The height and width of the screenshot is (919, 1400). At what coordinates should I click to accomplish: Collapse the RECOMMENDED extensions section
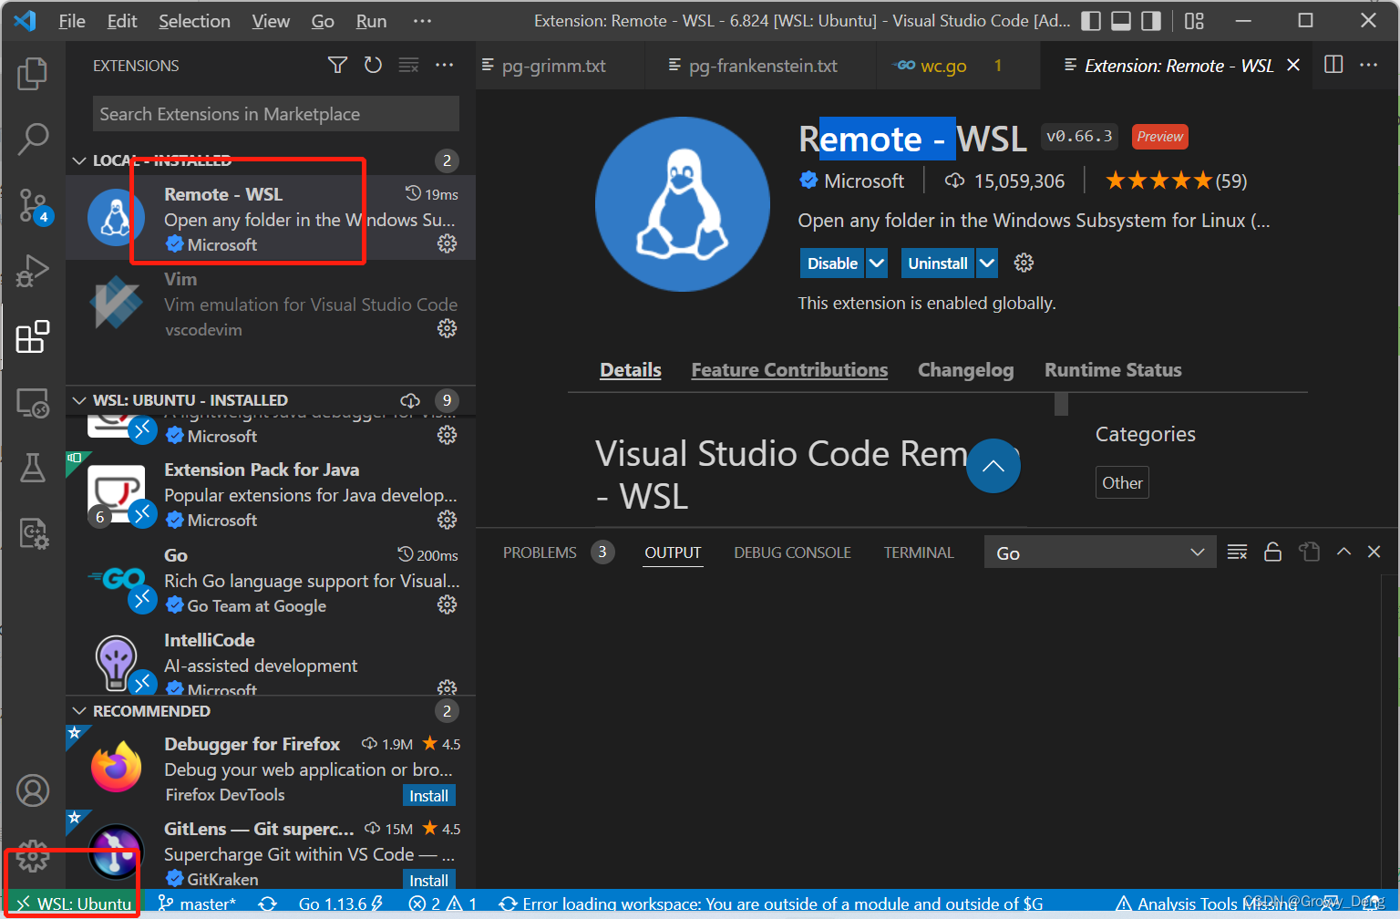pyautogui.click(x=79, y=710)
